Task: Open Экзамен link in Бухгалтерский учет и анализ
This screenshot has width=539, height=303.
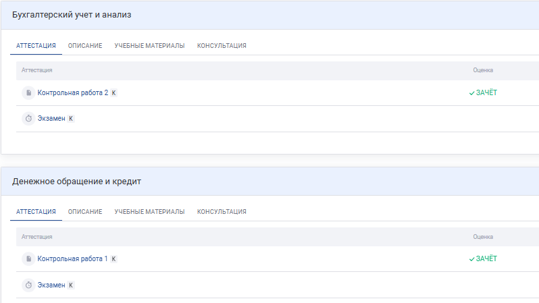Action: pos(51,119)
